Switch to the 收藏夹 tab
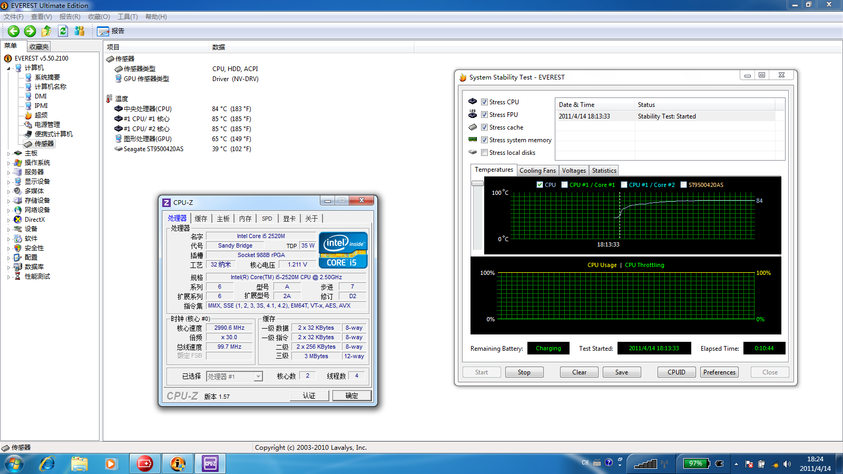This screenshot has height=474, width=843. [39, 47]
